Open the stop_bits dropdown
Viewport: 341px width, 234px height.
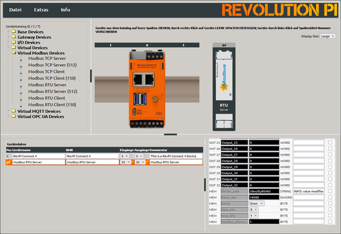tap(254, 216)
